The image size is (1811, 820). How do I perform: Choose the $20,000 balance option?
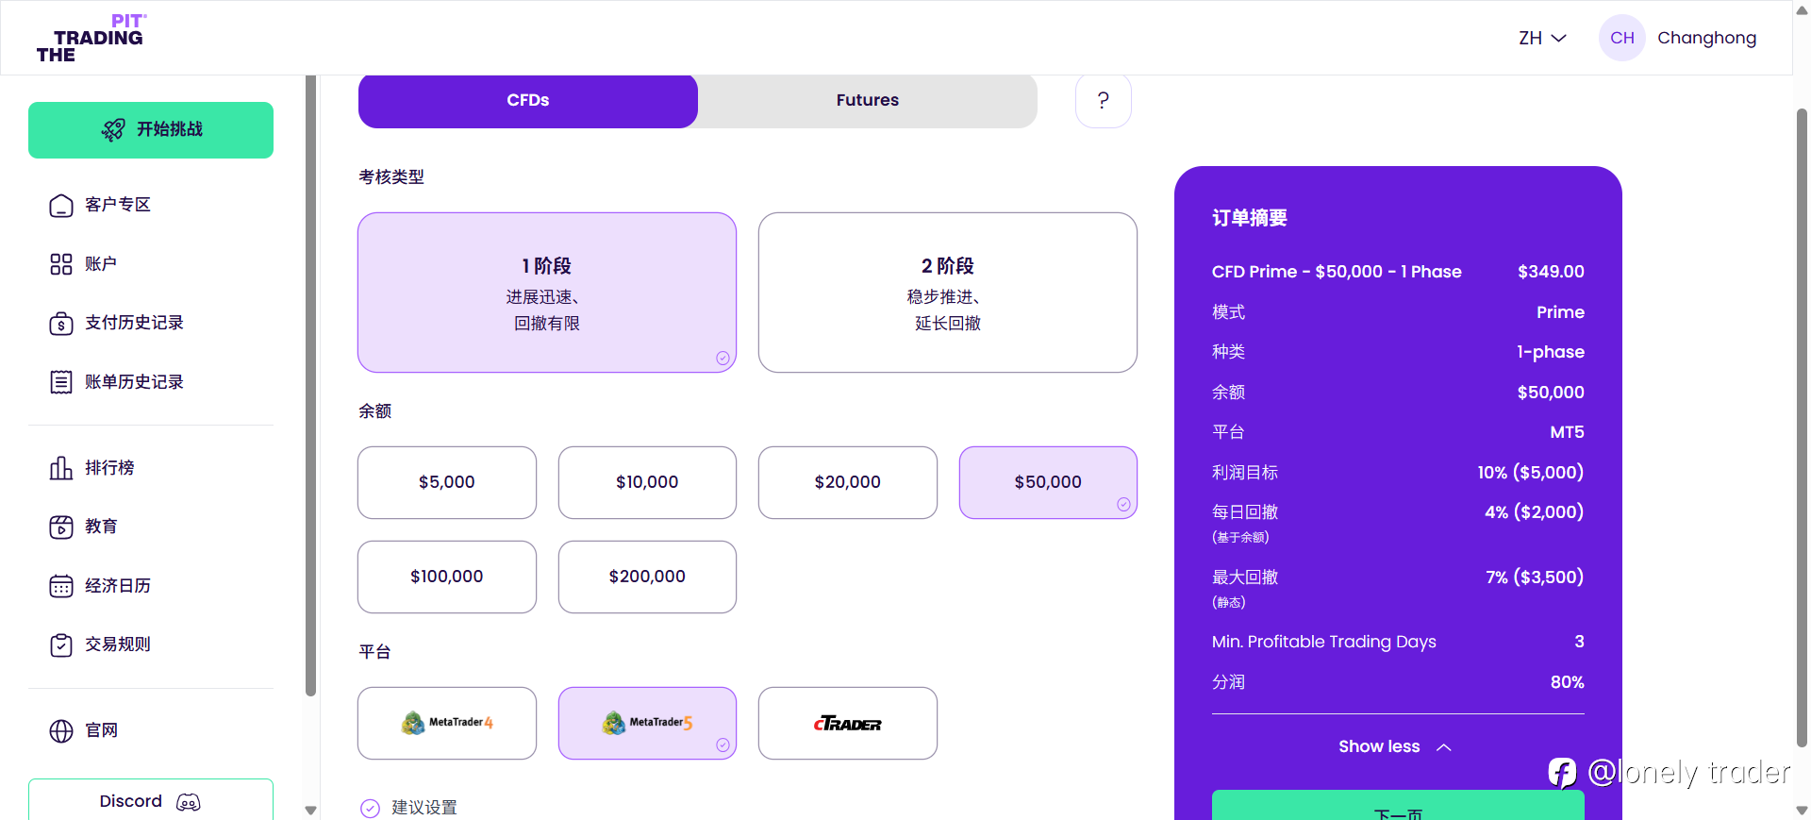click(848, 482)
